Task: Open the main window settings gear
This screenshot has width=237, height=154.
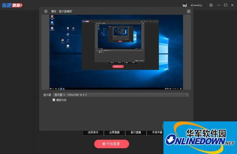Action: (211, 5)
